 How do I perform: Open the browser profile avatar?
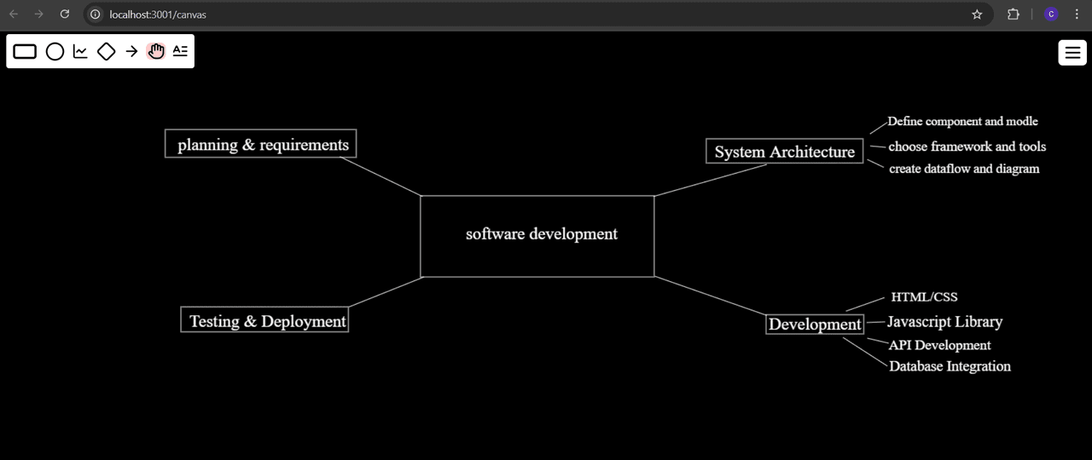point(1051,14)
